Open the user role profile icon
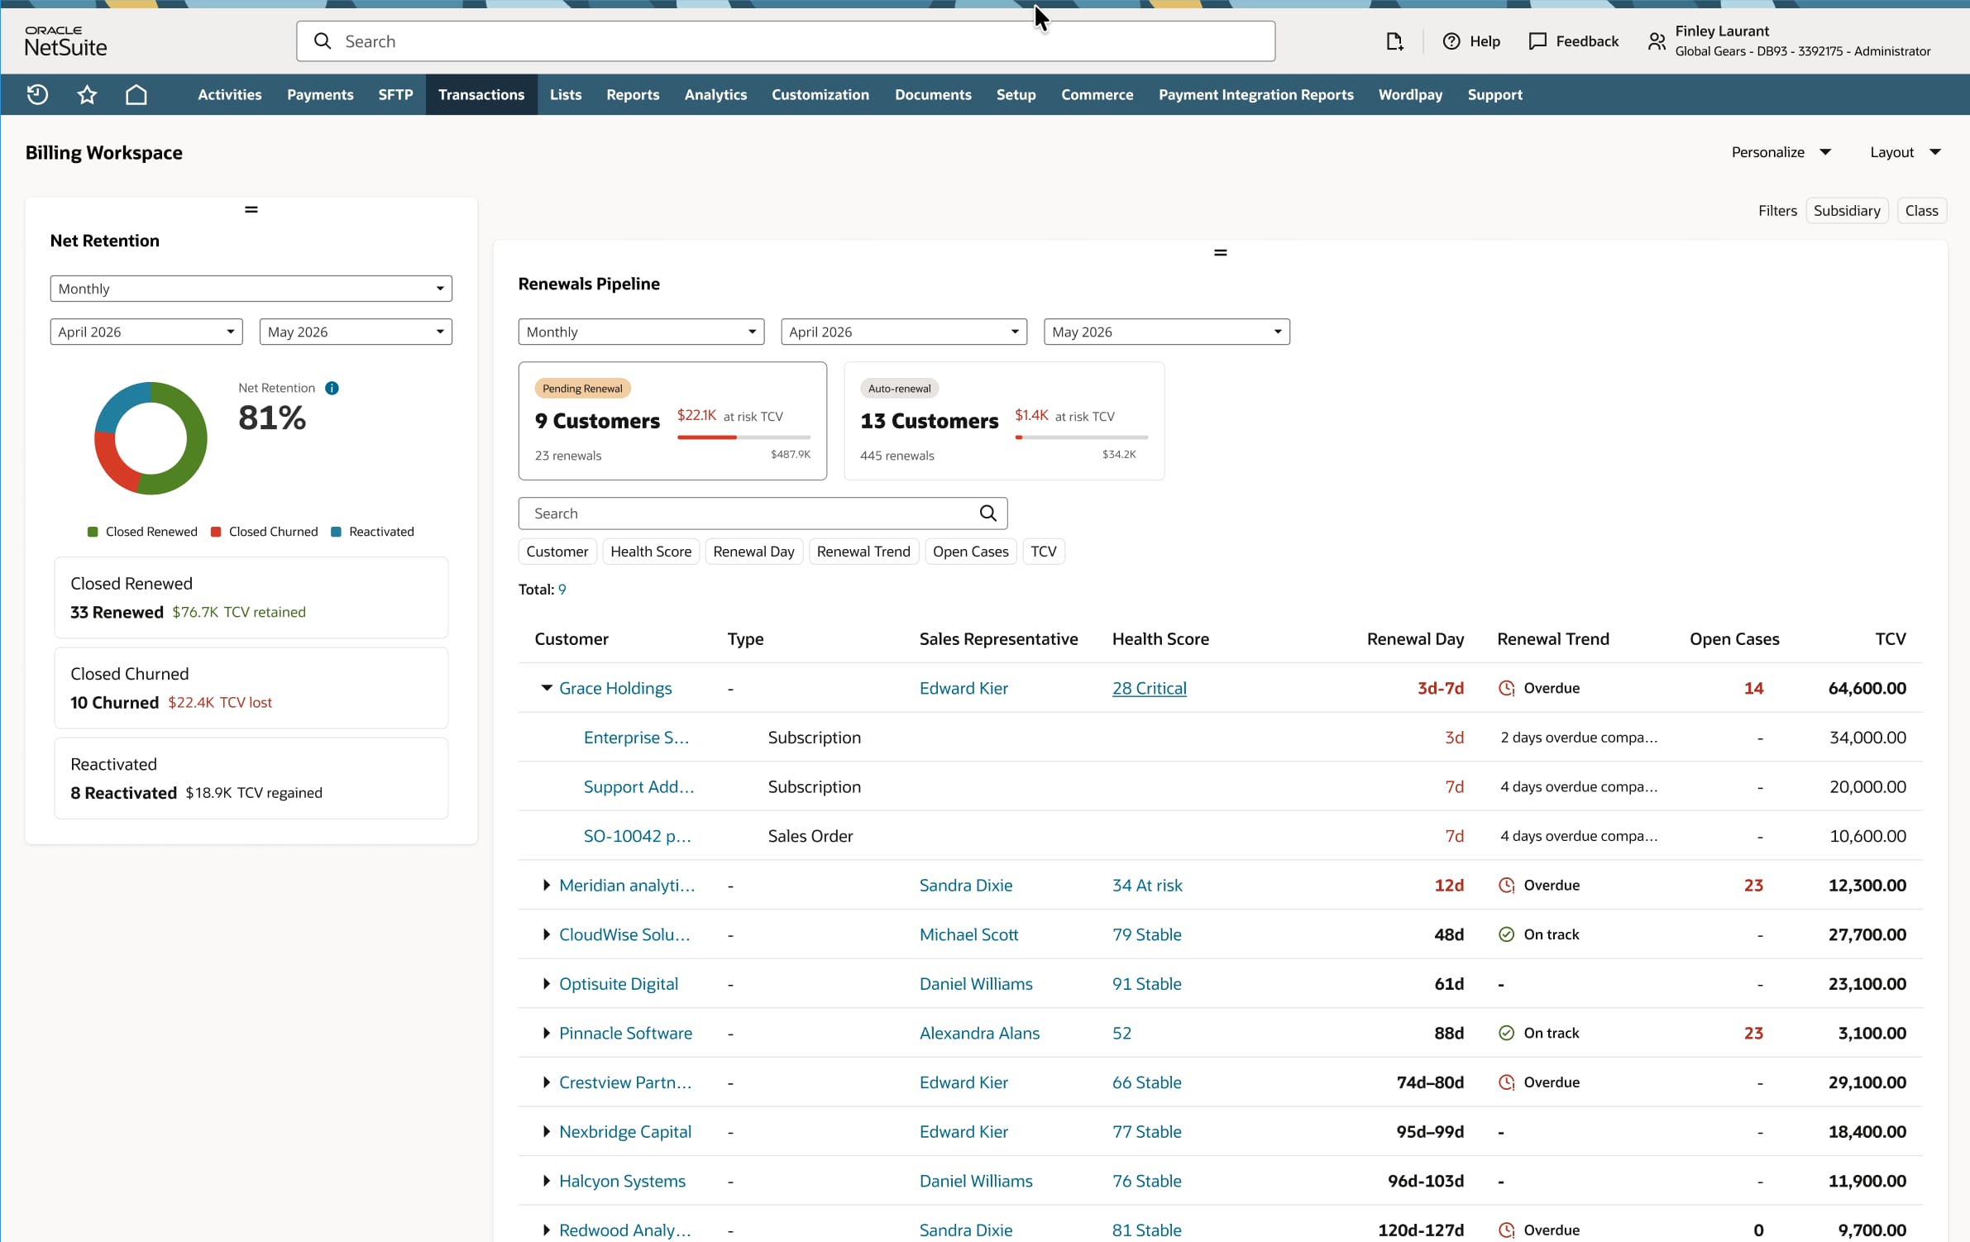This screenshot has height=1242, width=1970. click(1657, 41)
